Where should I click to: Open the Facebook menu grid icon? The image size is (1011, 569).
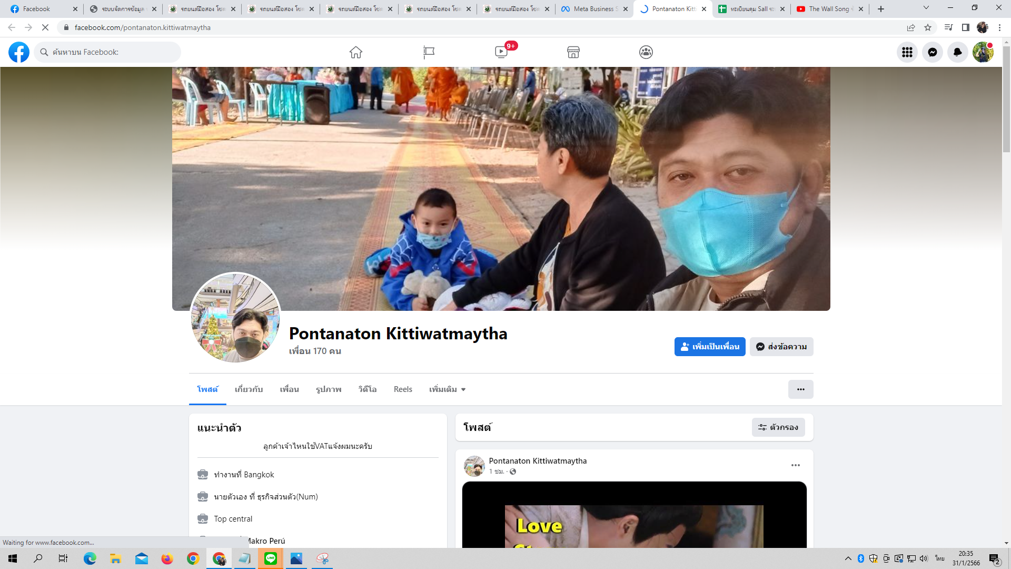tap(907, 52)
